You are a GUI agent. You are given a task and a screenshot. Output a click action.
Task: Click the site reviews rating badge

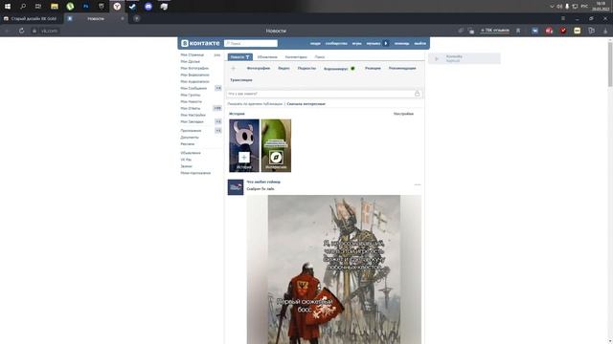(494, 30)
